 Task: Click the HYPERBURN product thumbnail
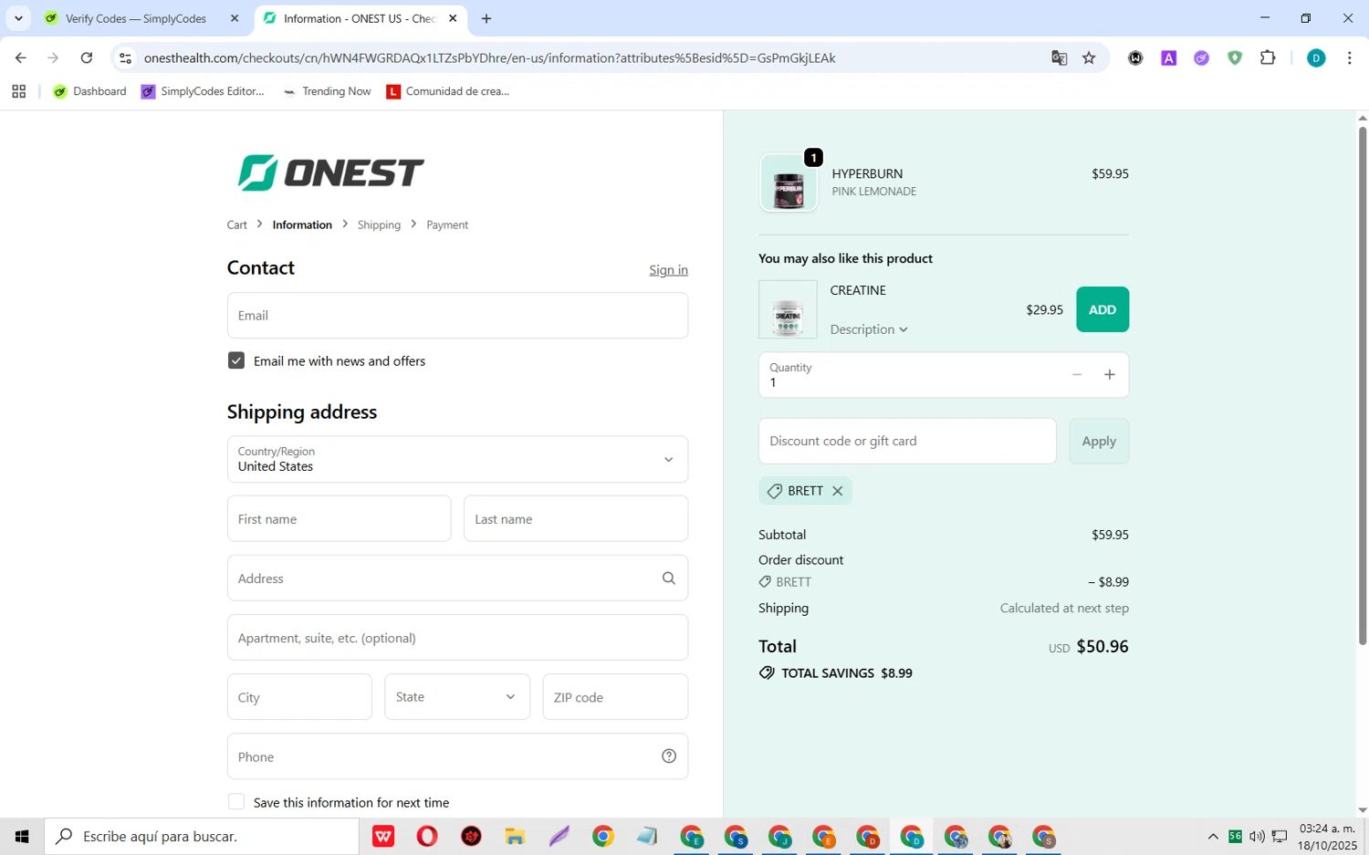click(789, 182)
